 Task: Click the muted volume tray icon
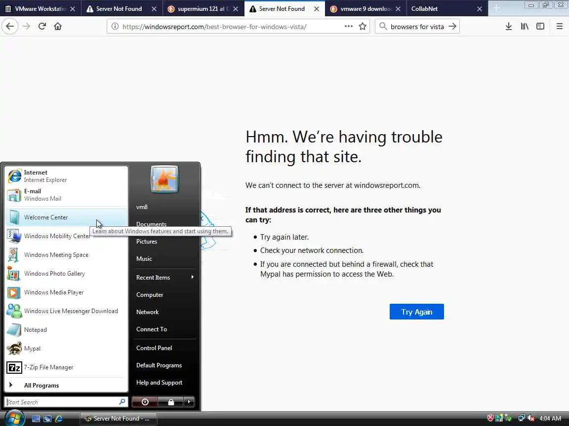click(x=531, y=419)
